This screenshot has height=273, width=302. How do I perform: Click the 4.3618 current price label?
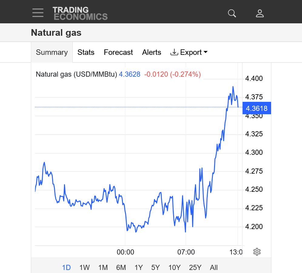click(257, 108)
